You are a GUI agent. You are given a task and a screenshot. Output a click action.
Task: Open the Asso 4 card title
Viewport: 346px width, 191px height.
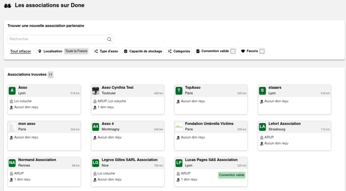(x=108, y=124)
